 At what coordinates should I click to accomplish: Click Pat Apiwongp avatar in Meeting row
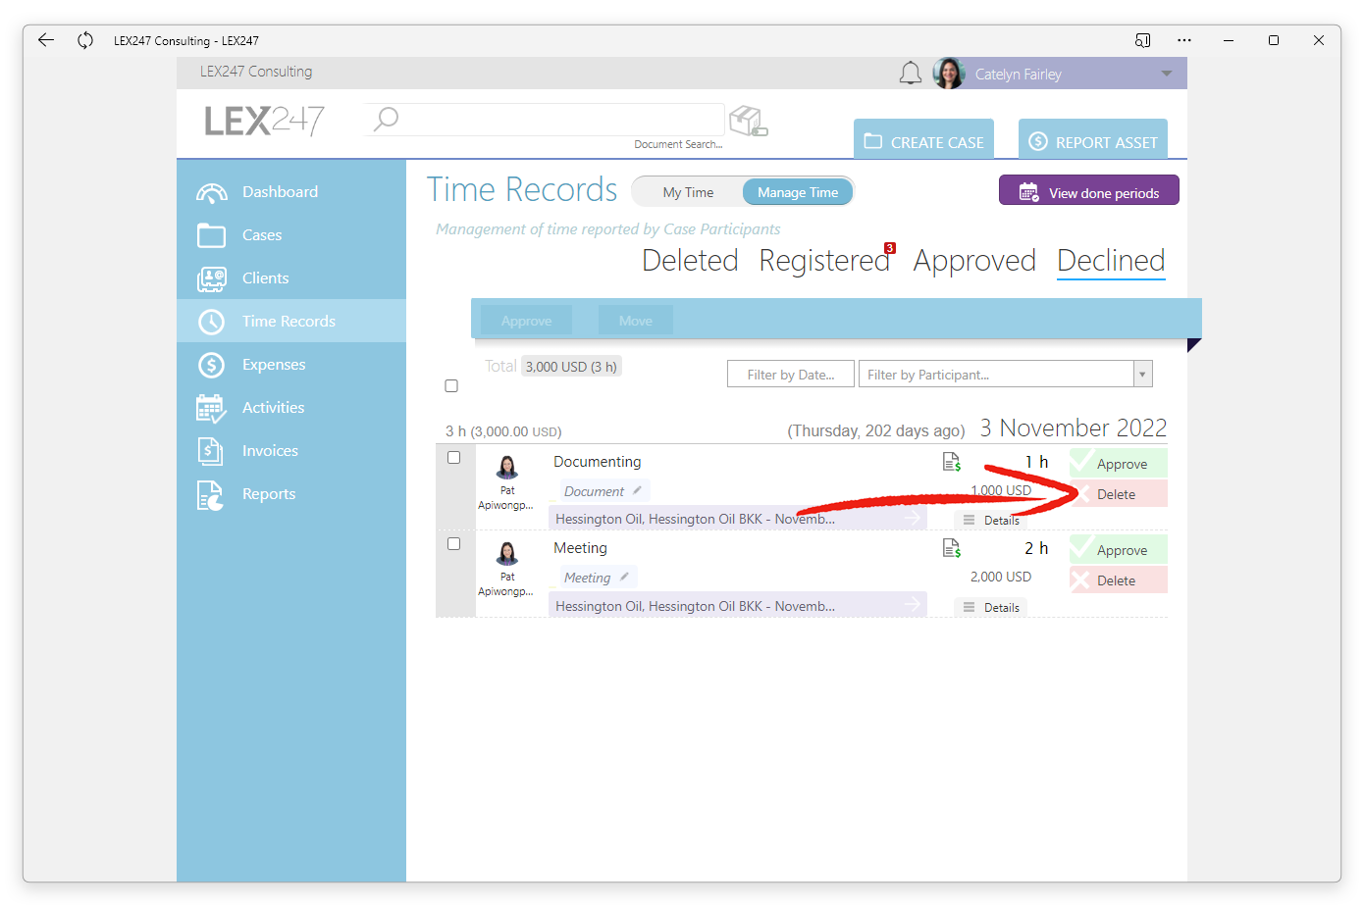tap(507, 553)
